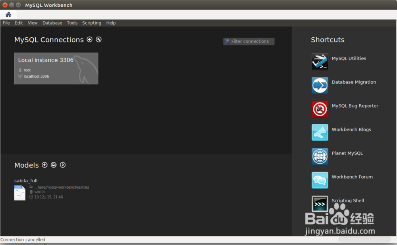The height and width of the screenshot is (245, 397).
Task: Click the MySQL Utilities label
Action: tap(349, 58)
